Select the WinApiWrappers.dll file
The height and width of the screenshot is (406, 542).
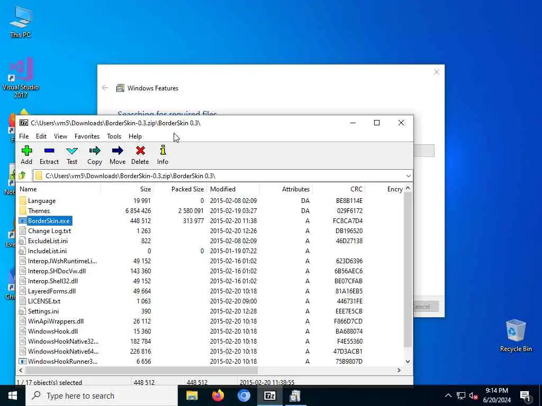pos(56,321)
